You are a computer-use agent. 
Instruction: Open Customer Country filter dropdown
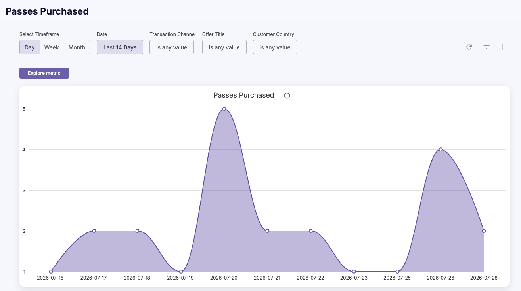(275, 47)
